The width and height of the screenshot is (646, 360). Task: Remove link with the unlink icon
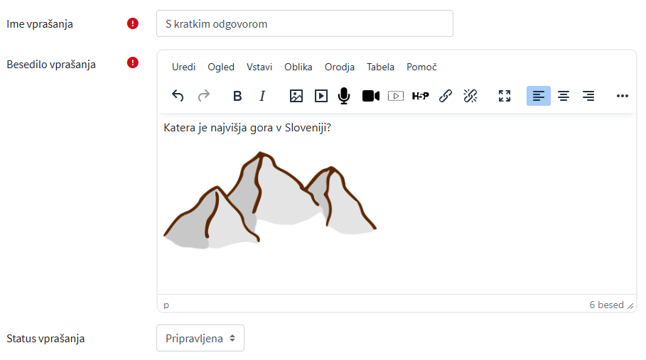coord(470,96)
